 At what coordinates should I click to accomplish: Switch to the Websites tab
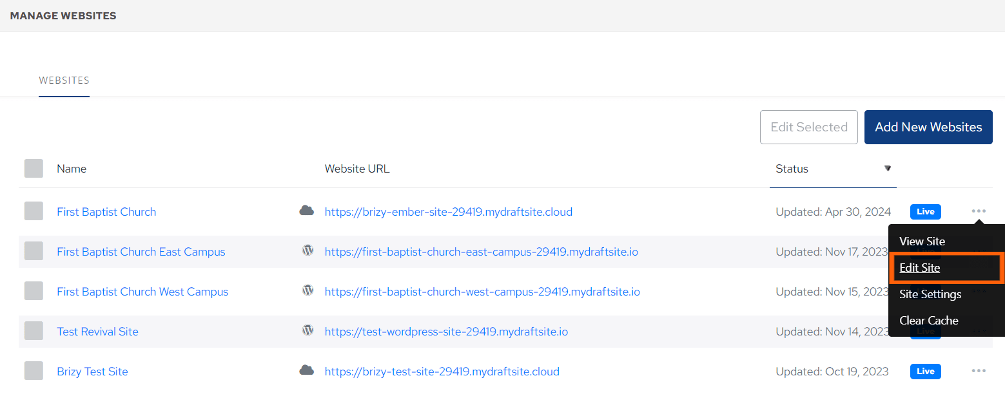pyautogui.click(x=64, y=80)
